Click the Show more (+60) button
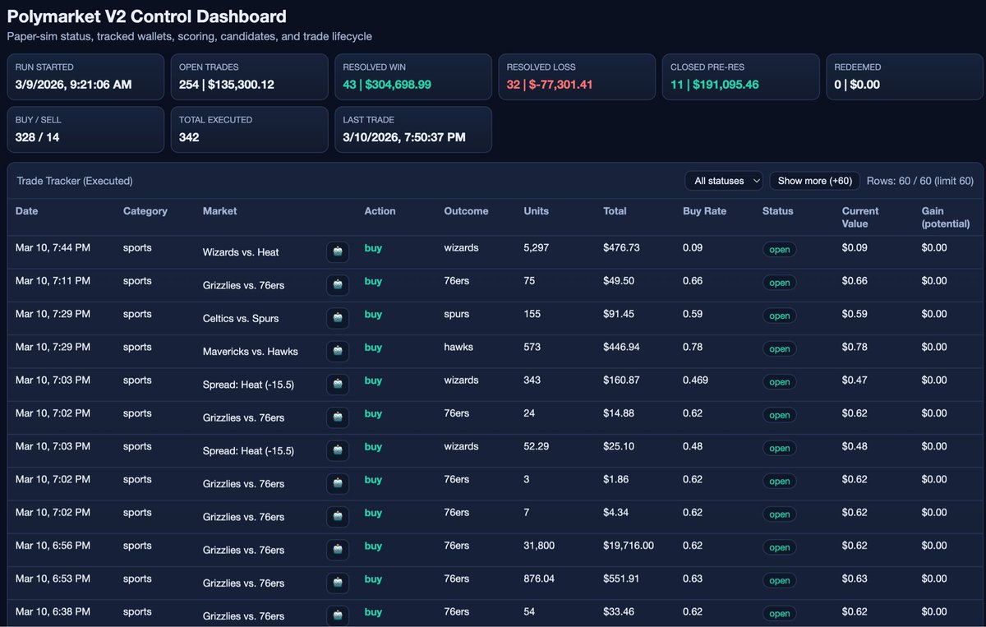The height and width of the screenshot is (627, 986). [x=815, y=181]
